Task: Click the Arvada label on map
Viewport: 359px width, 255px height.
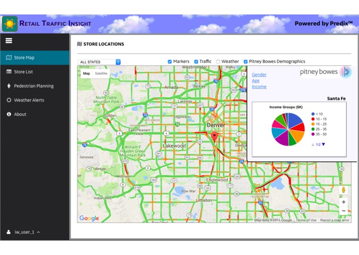Action: point(171,87)
